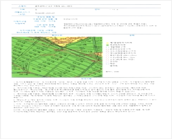Click the solid green zone swatch in the legend
172x139 pixels.
[x=107, y=45]
